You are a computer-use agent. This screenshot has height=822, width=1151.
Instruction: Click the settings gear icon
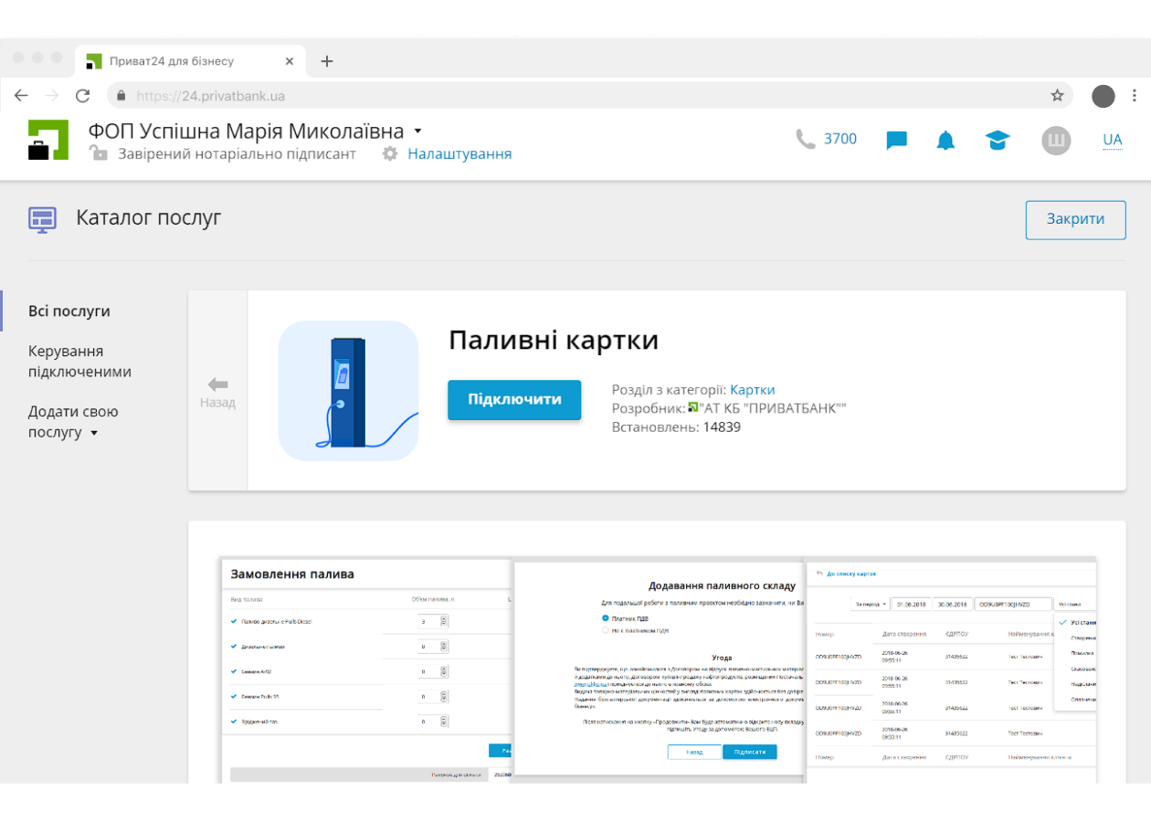390,154
